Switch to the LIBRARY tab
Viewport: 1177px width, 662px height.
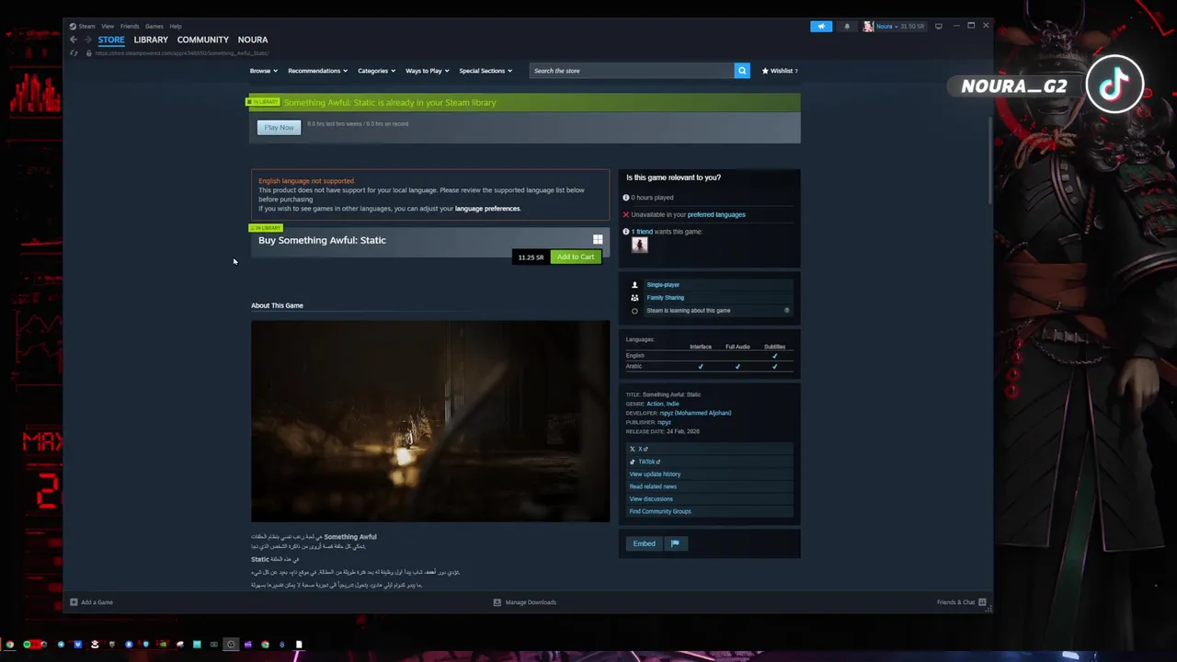pyautogui.click(x=151, y=40)
